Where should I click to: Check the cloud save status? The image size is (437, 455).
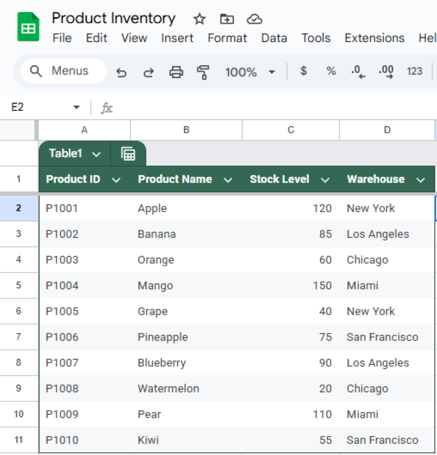(x=255, y=19)
